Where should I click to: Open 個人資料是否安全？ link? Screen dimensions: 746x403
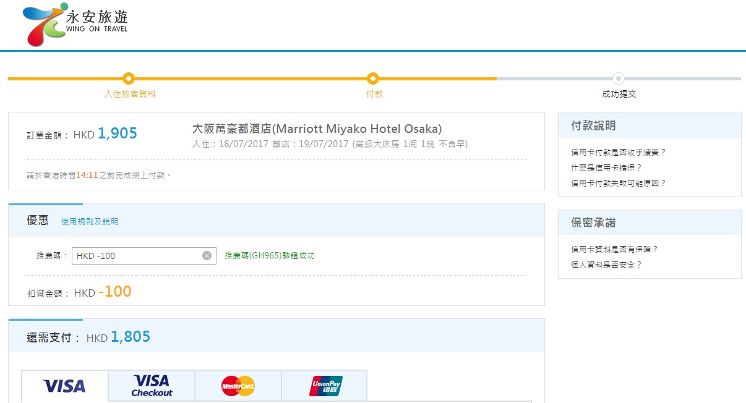[607, 265]
